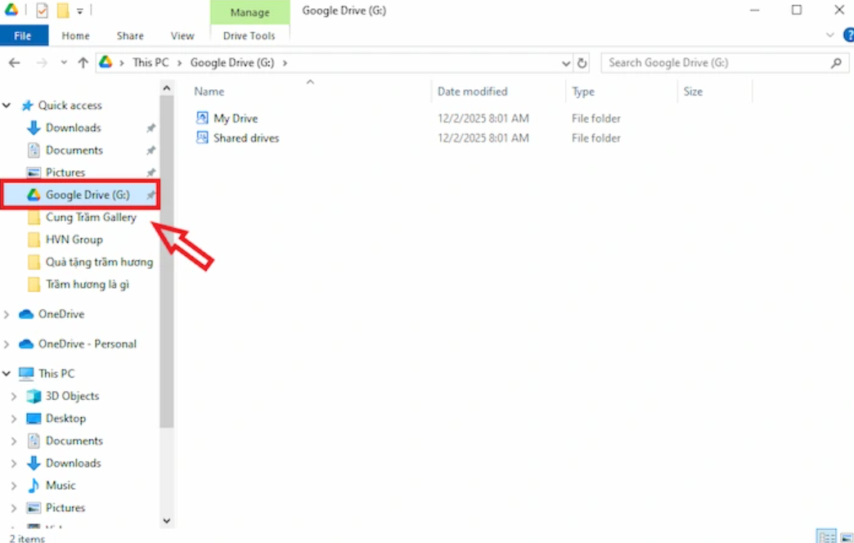This screenshot has width=854, height=543.
Task: Hide the sorting column header arrow above Name
Action: point(310,82)
